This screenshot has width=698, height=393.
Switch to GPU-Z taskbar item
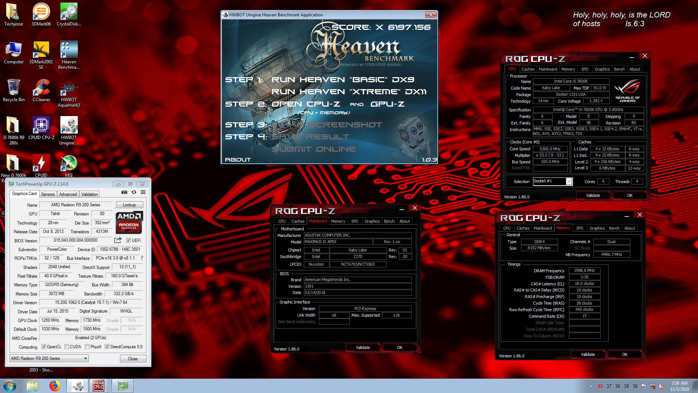click(x=122, y=386)
